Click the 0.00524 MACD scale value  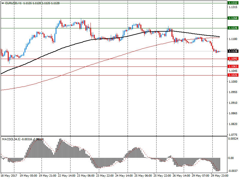233,138
